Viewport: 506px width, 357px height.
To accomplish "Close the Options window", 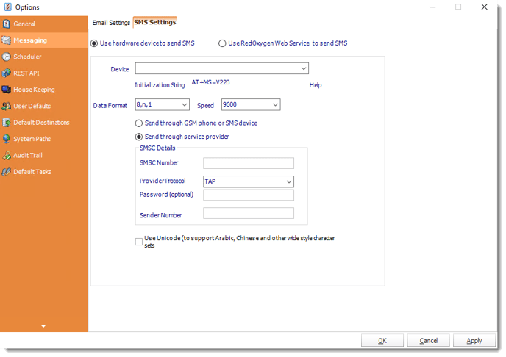I will pyautogui.click(x=485, y=7).
